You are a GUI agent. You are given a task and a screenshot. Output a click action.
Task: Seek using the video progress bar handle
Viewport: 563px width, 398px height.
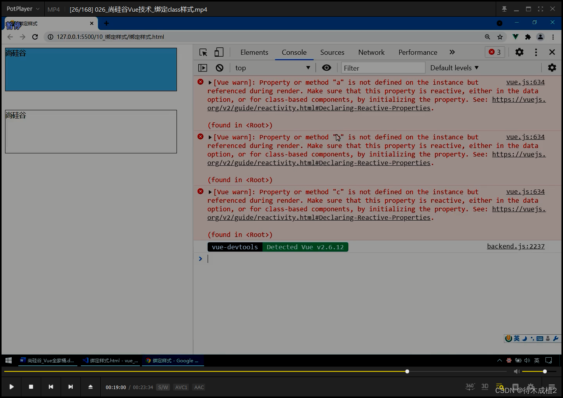point(407,372)
